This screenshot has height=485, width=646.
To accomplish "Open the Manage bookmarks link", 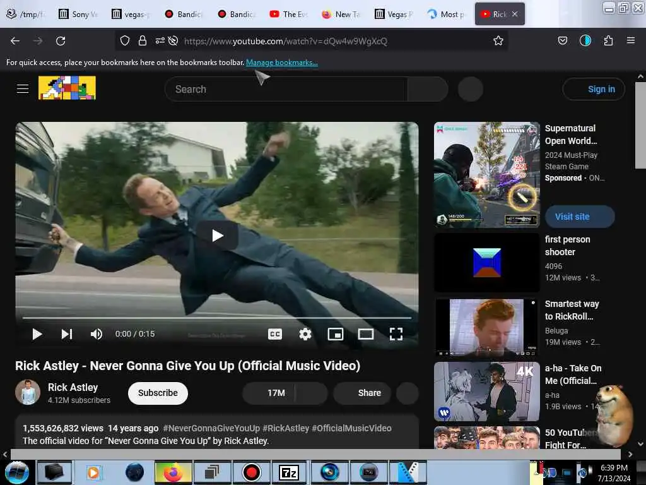I will pos(282,63).
